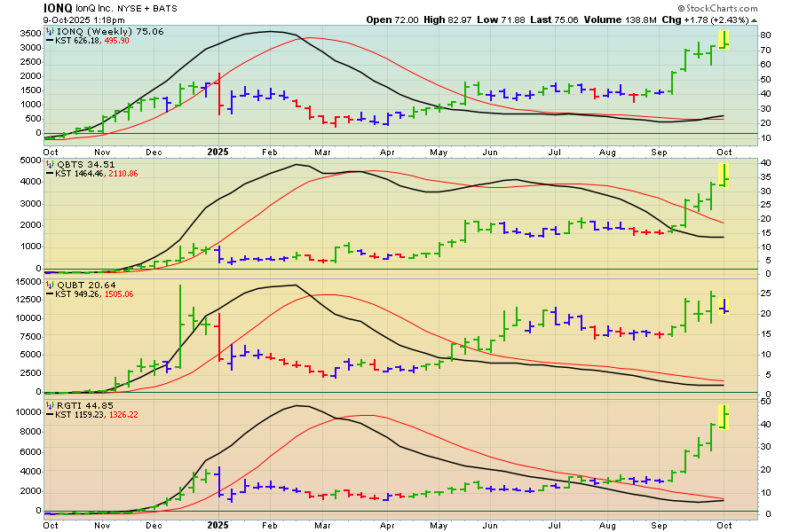Click the KST 1464.46 legend in QBTS panel
Image resolution: width=799 pixels, height=532 pixels.
(x=75, y=174)
